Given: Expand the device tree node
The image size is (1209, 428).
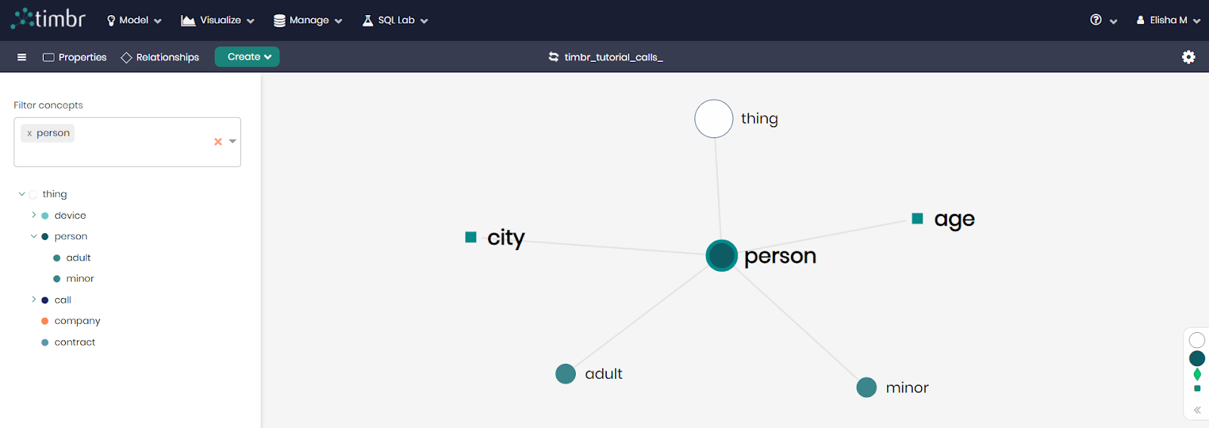Looking at the screenshot, I should [34, 215].
